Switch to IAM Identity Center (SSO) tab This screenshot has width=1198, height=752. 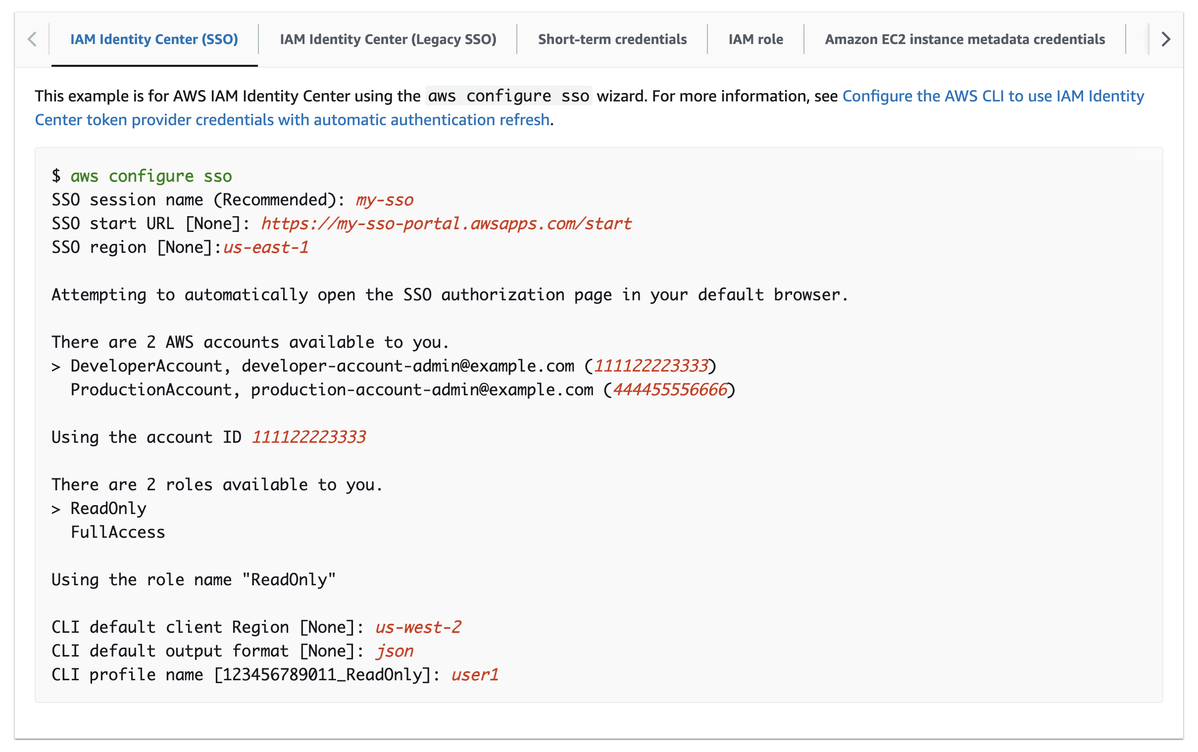click(x=154, y=39)
